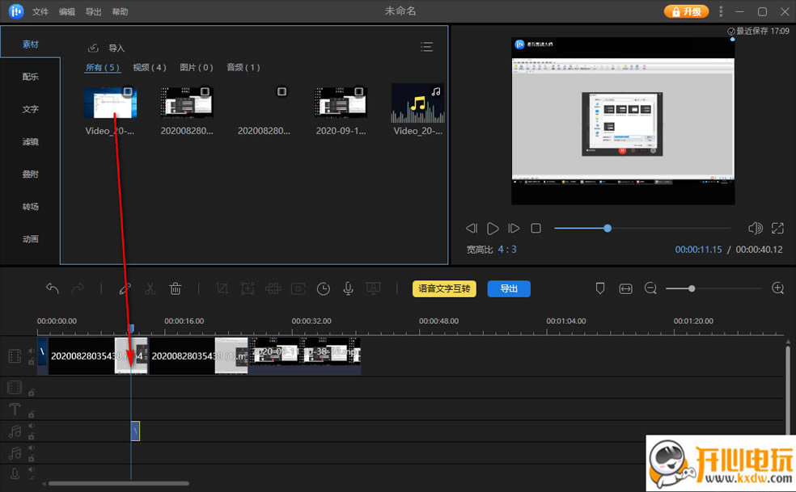Click the 语音文字互转 button
The width and height of the screenshot is (796, 492).
tap(444, 288)
